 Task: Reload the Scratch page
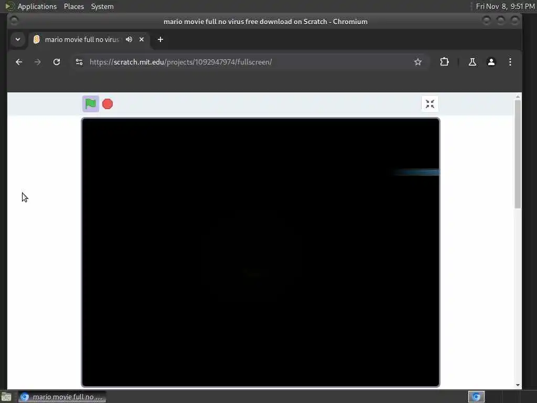point(57,62)
